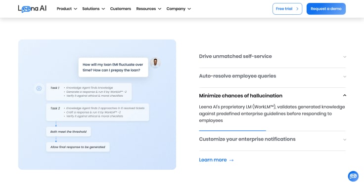Click the Product dropdown chevron
The width and height of the screenshot is (364, 187).
pyautogui.click(x=75, y=9)
